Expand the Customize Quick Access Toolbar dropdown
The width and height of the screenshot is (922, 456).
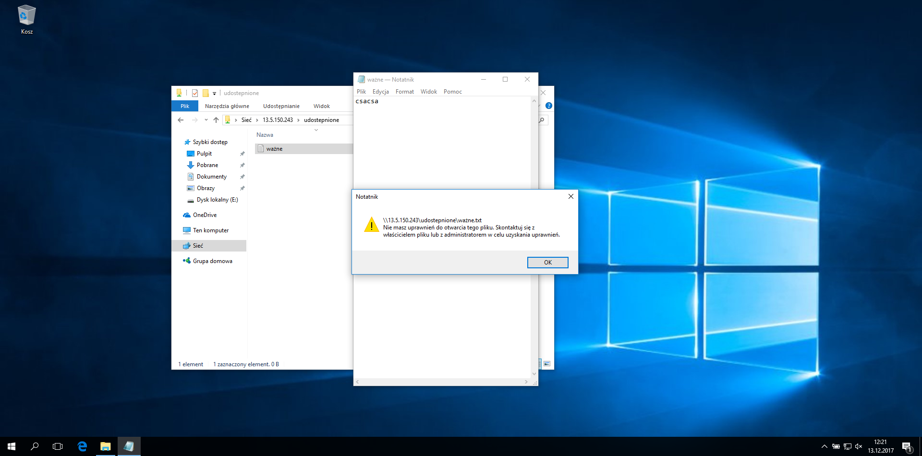(x=214, y=94)
